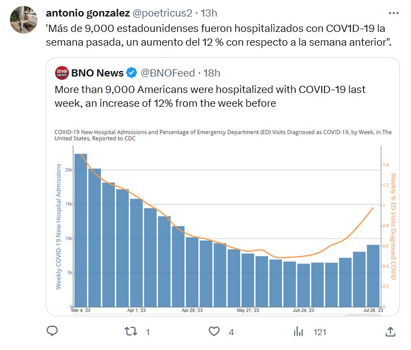The width and height of the screenshot is (411, 350).
Task: Click BNO News blue verified badge
Action: tap(132, 73)
